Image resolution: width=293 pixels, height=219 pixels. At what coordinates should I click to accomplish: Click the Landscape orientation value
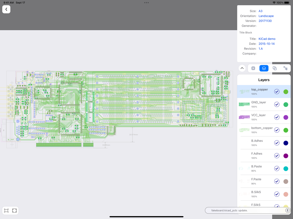click(266, 16)
